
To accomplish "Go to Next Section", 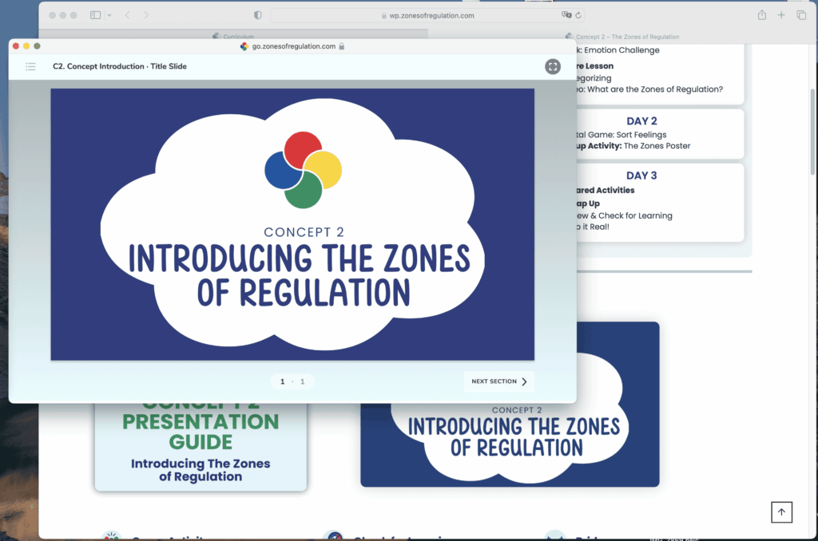I will pos(498,381).
